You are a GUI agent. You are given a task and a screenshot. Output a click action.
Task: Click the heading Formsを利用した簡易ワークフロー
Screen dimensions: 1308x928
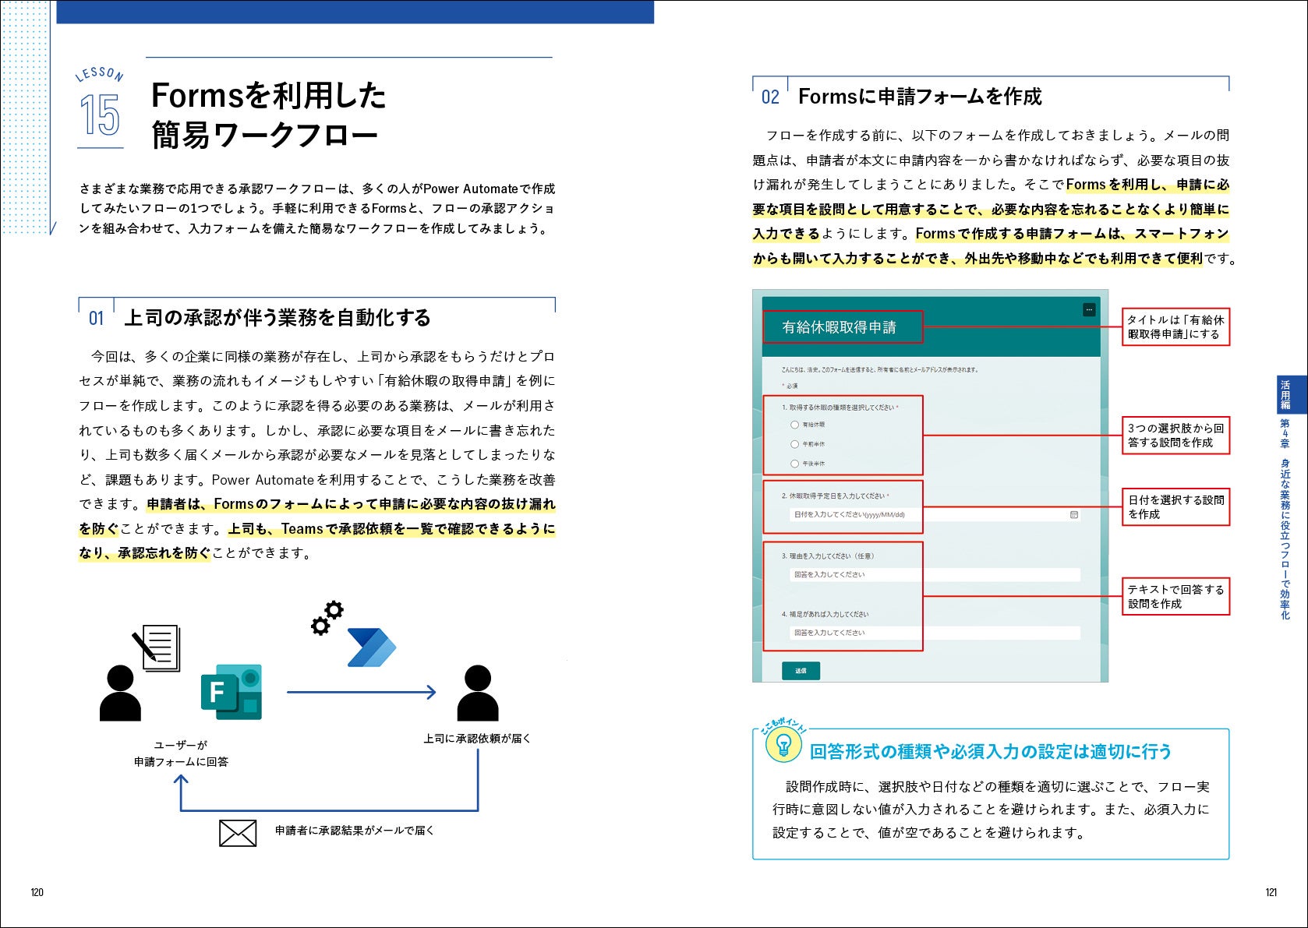268,115
